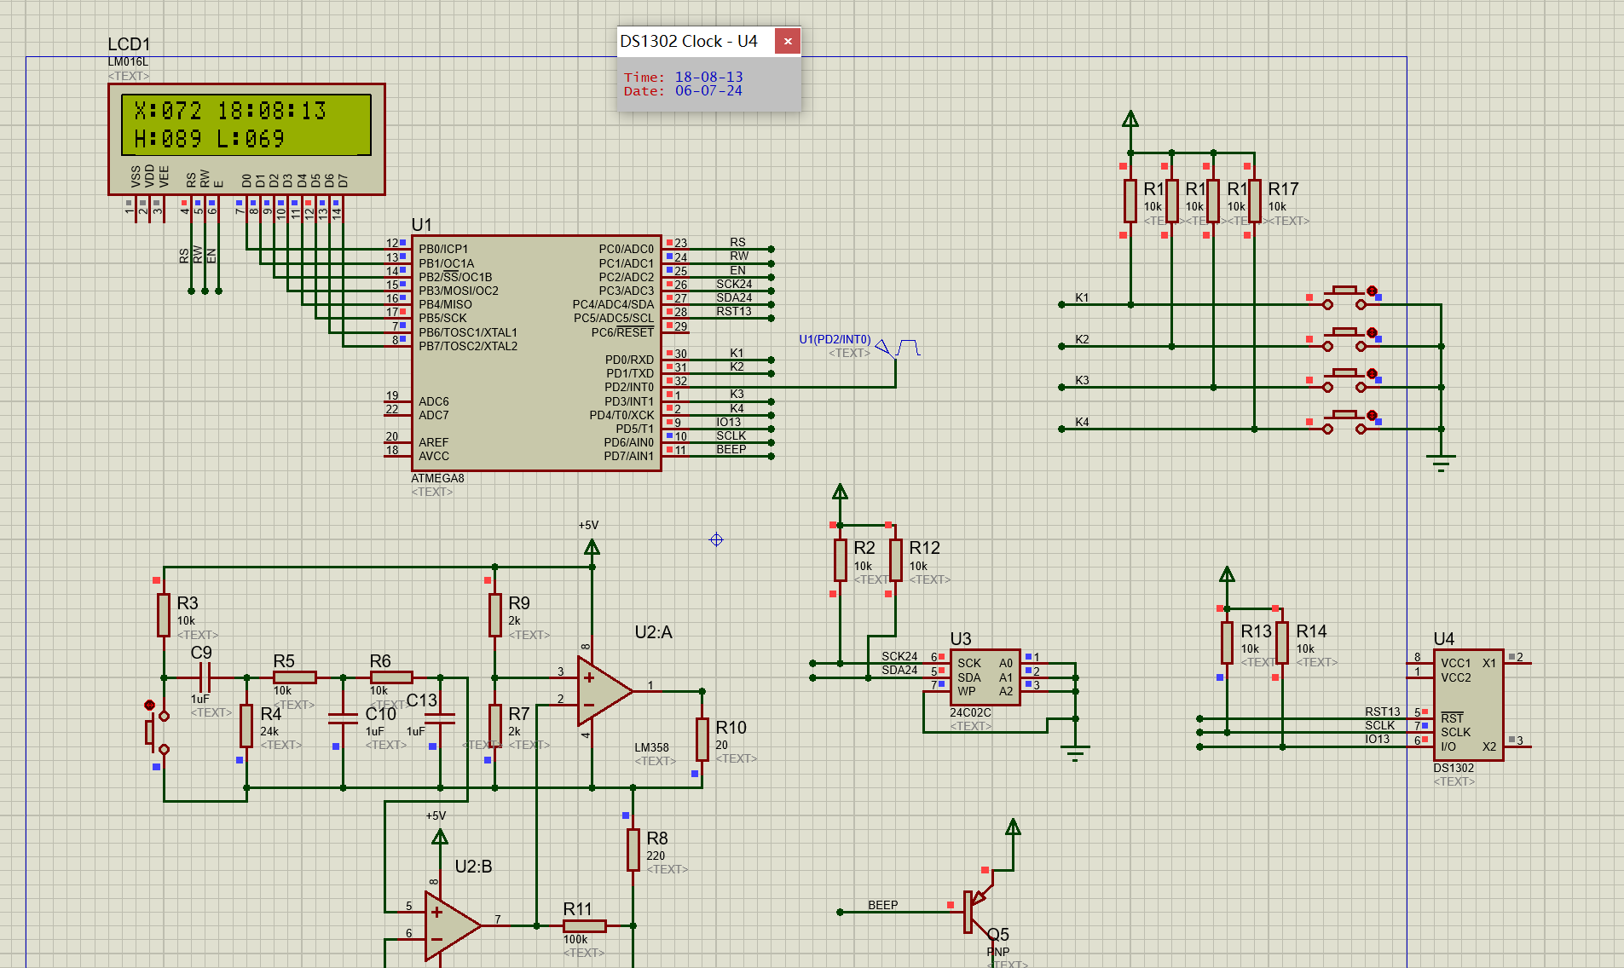1624x968 pixels.
Task: Click SCK24 net label beside U3
Action: coord(899,656)
